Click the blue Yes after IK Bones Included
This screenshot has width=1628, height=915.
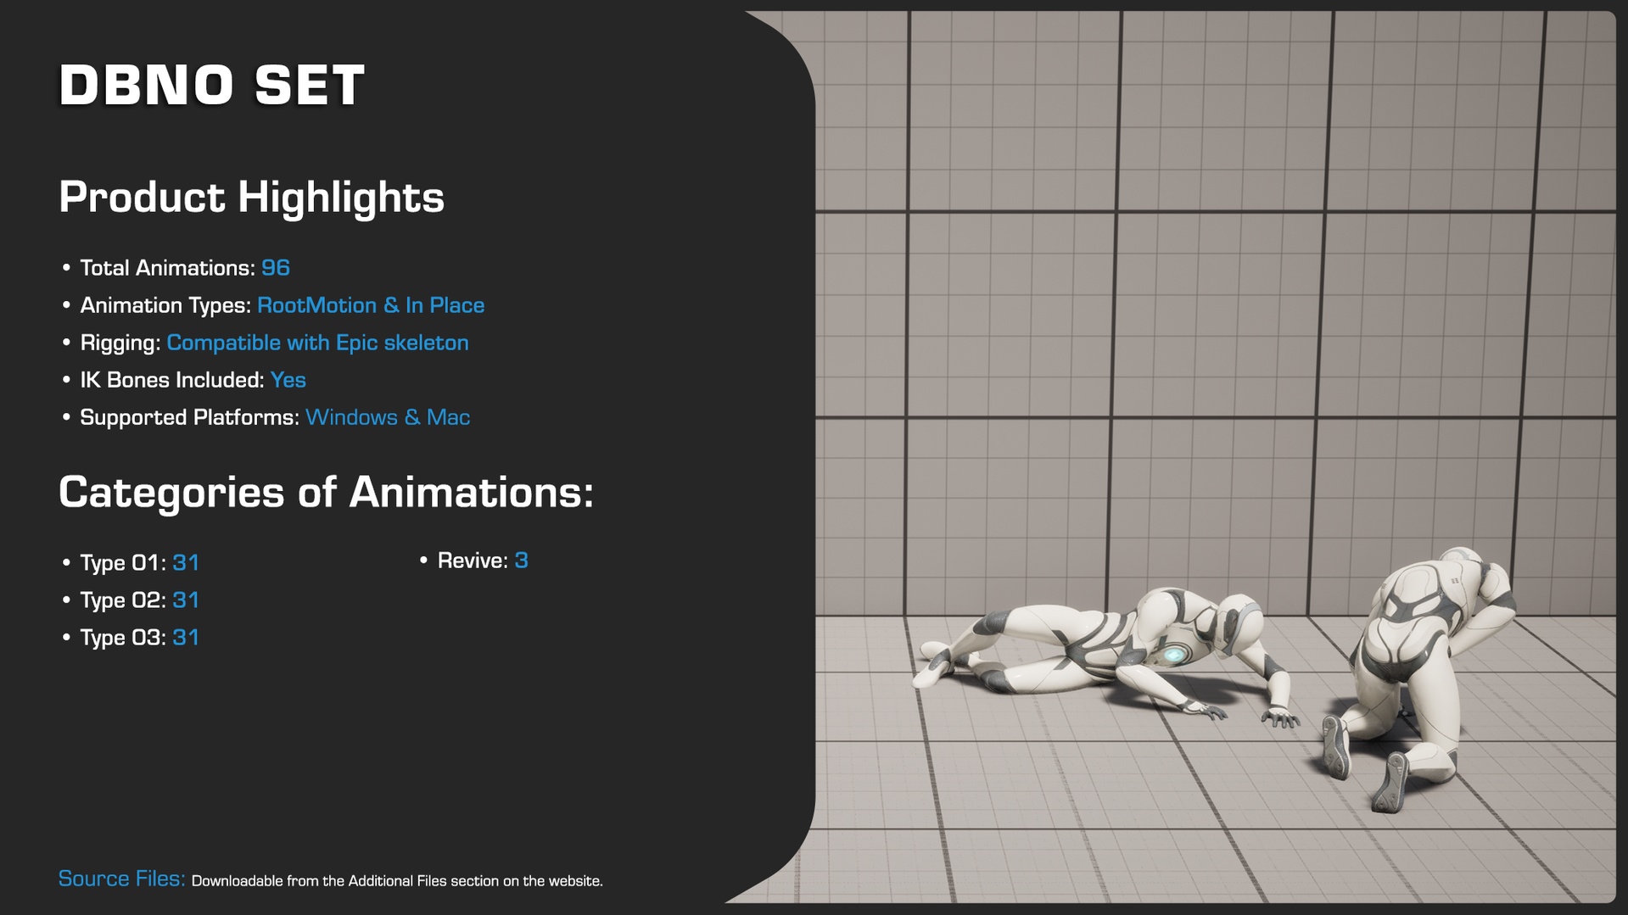288,380
